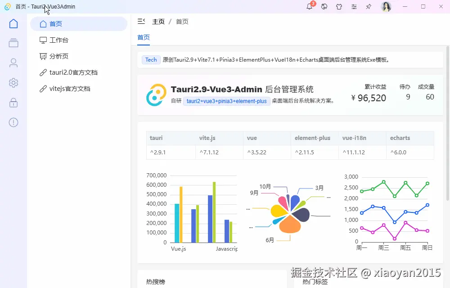Open the notifications bell with badge 3
The width and height of the screenshot is (450, 288).
tap(310, 7)
